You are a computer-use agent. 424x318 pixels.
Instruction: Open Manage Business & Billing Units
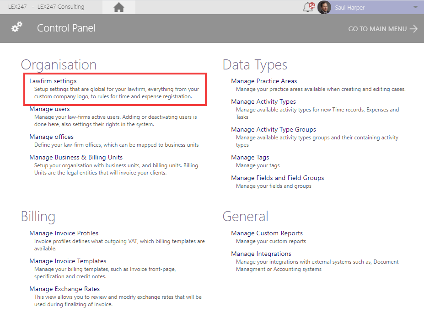[76, 157]
